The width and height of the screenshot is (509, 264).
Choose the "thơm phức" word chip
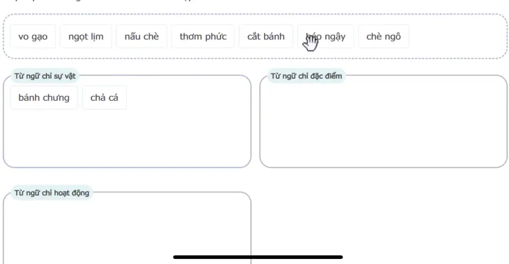tap(203, 36)
